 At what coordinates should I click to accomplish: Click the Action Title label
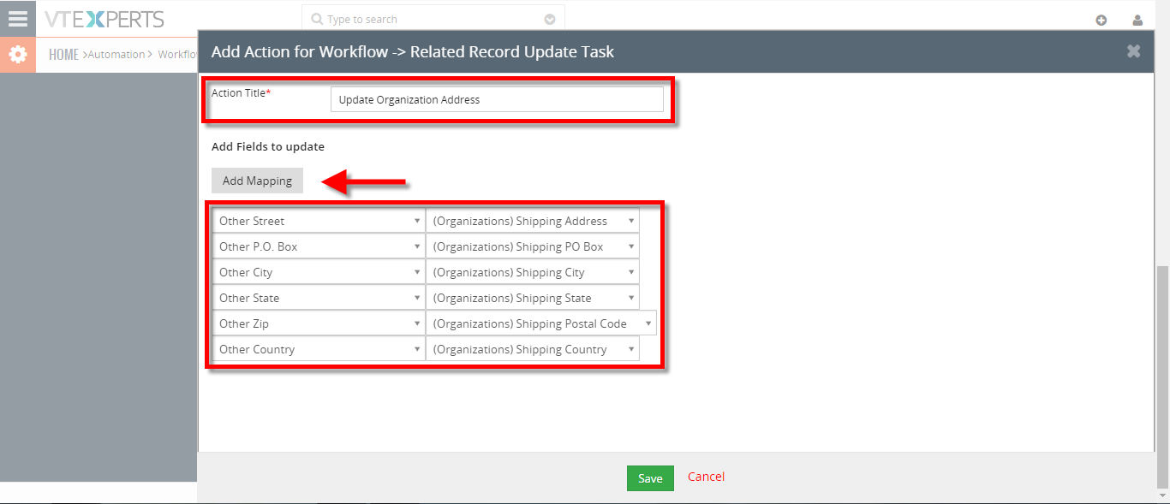239,92
